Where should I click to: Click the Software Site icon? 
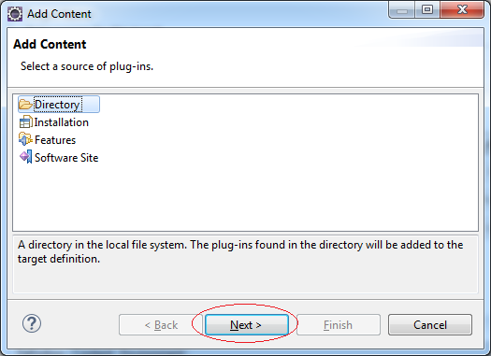[25, 157]
